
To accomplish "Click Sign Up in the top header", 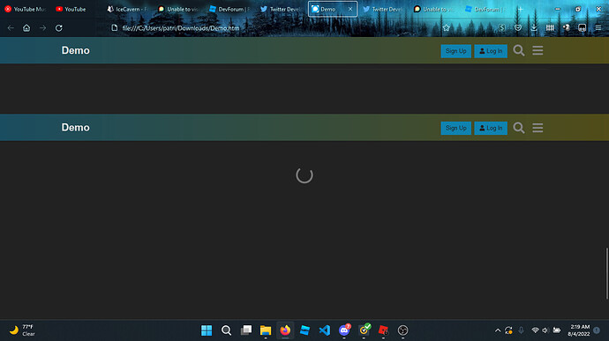I will (456, 51).
